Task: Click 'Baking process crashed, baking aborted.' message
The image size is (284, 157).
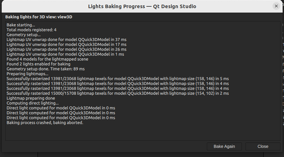Action: pos(45,122)
